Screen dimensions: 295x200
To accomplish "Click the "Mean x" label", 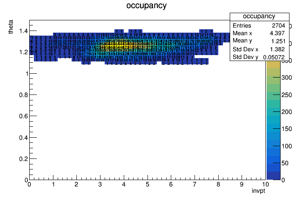I will (242, 33).
